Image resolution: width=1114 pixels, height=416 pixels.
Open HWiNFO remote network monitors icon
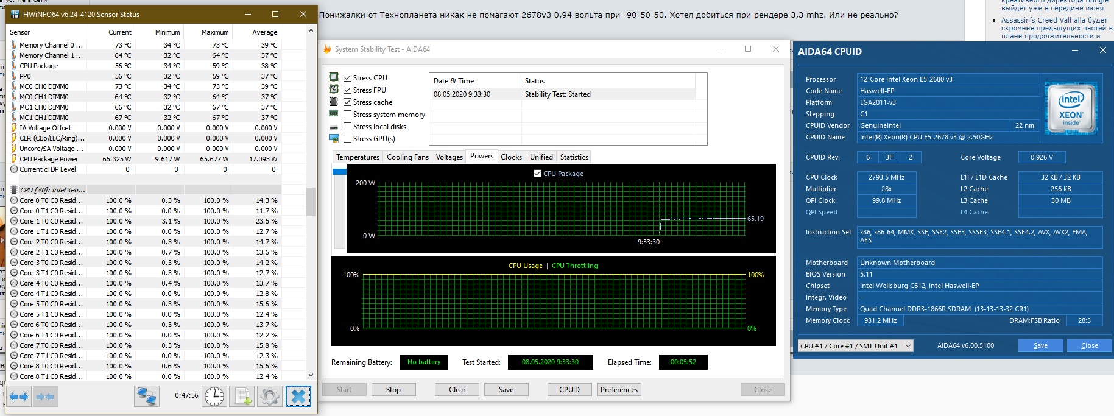pos(147,397)
